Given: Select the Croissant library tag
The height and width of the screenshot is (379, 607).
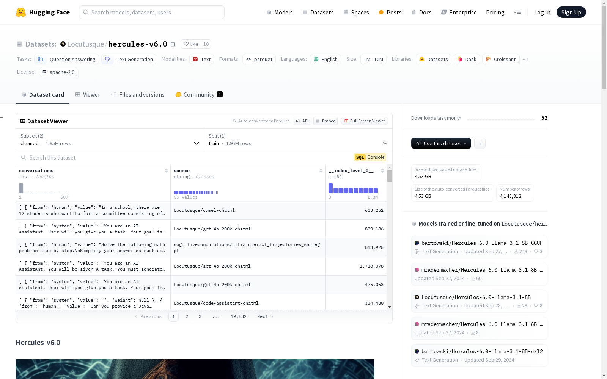Looking at the screenshot, I should click(x=501, y=59).
